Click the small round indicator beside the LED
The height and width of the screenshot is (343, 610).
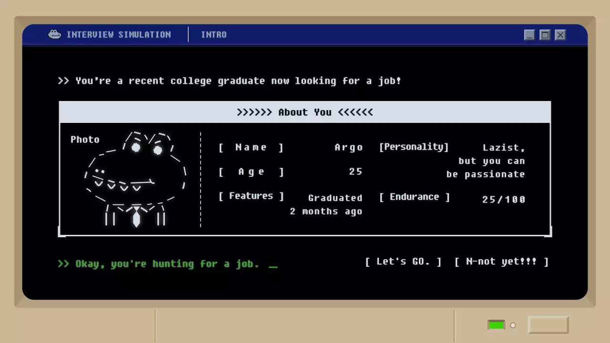[x=513, y=325]
